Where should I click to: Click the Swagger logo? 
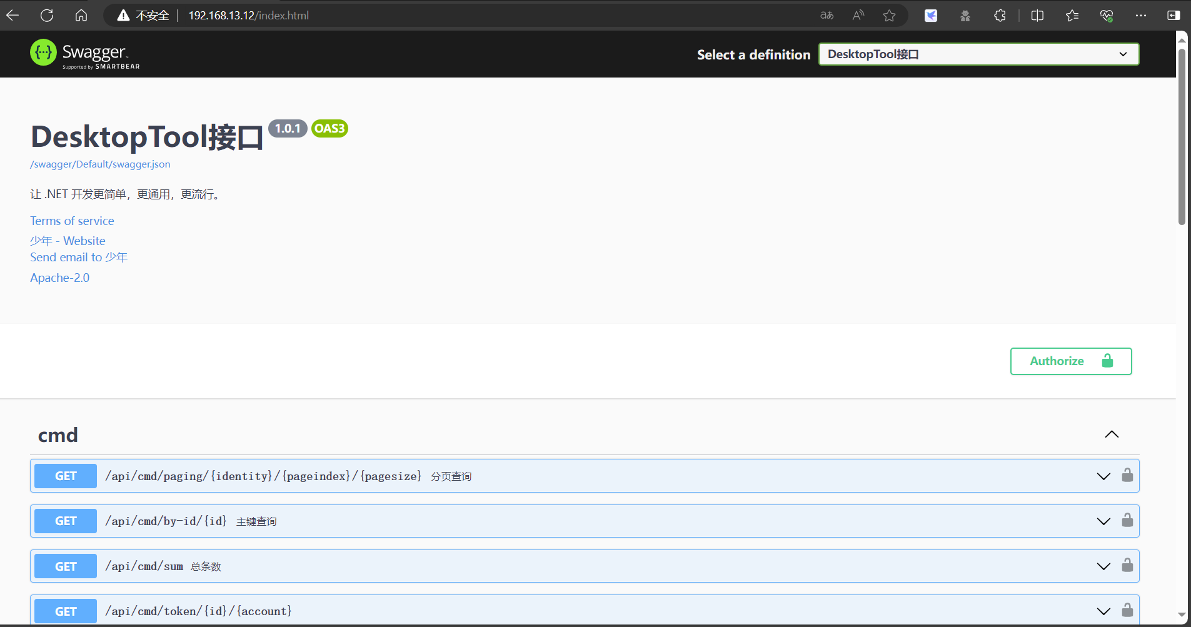85,54
